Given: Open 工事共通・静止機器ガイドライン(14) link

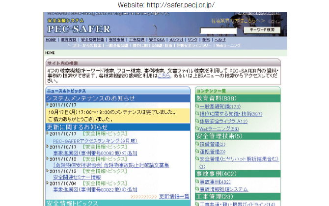Looking at the screenshot, I should [237, 204].
